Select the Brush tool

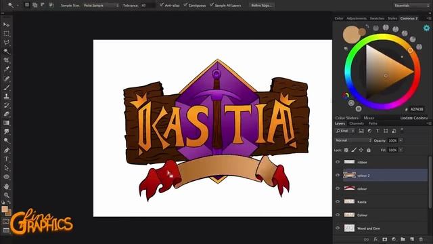pos(6,87)
